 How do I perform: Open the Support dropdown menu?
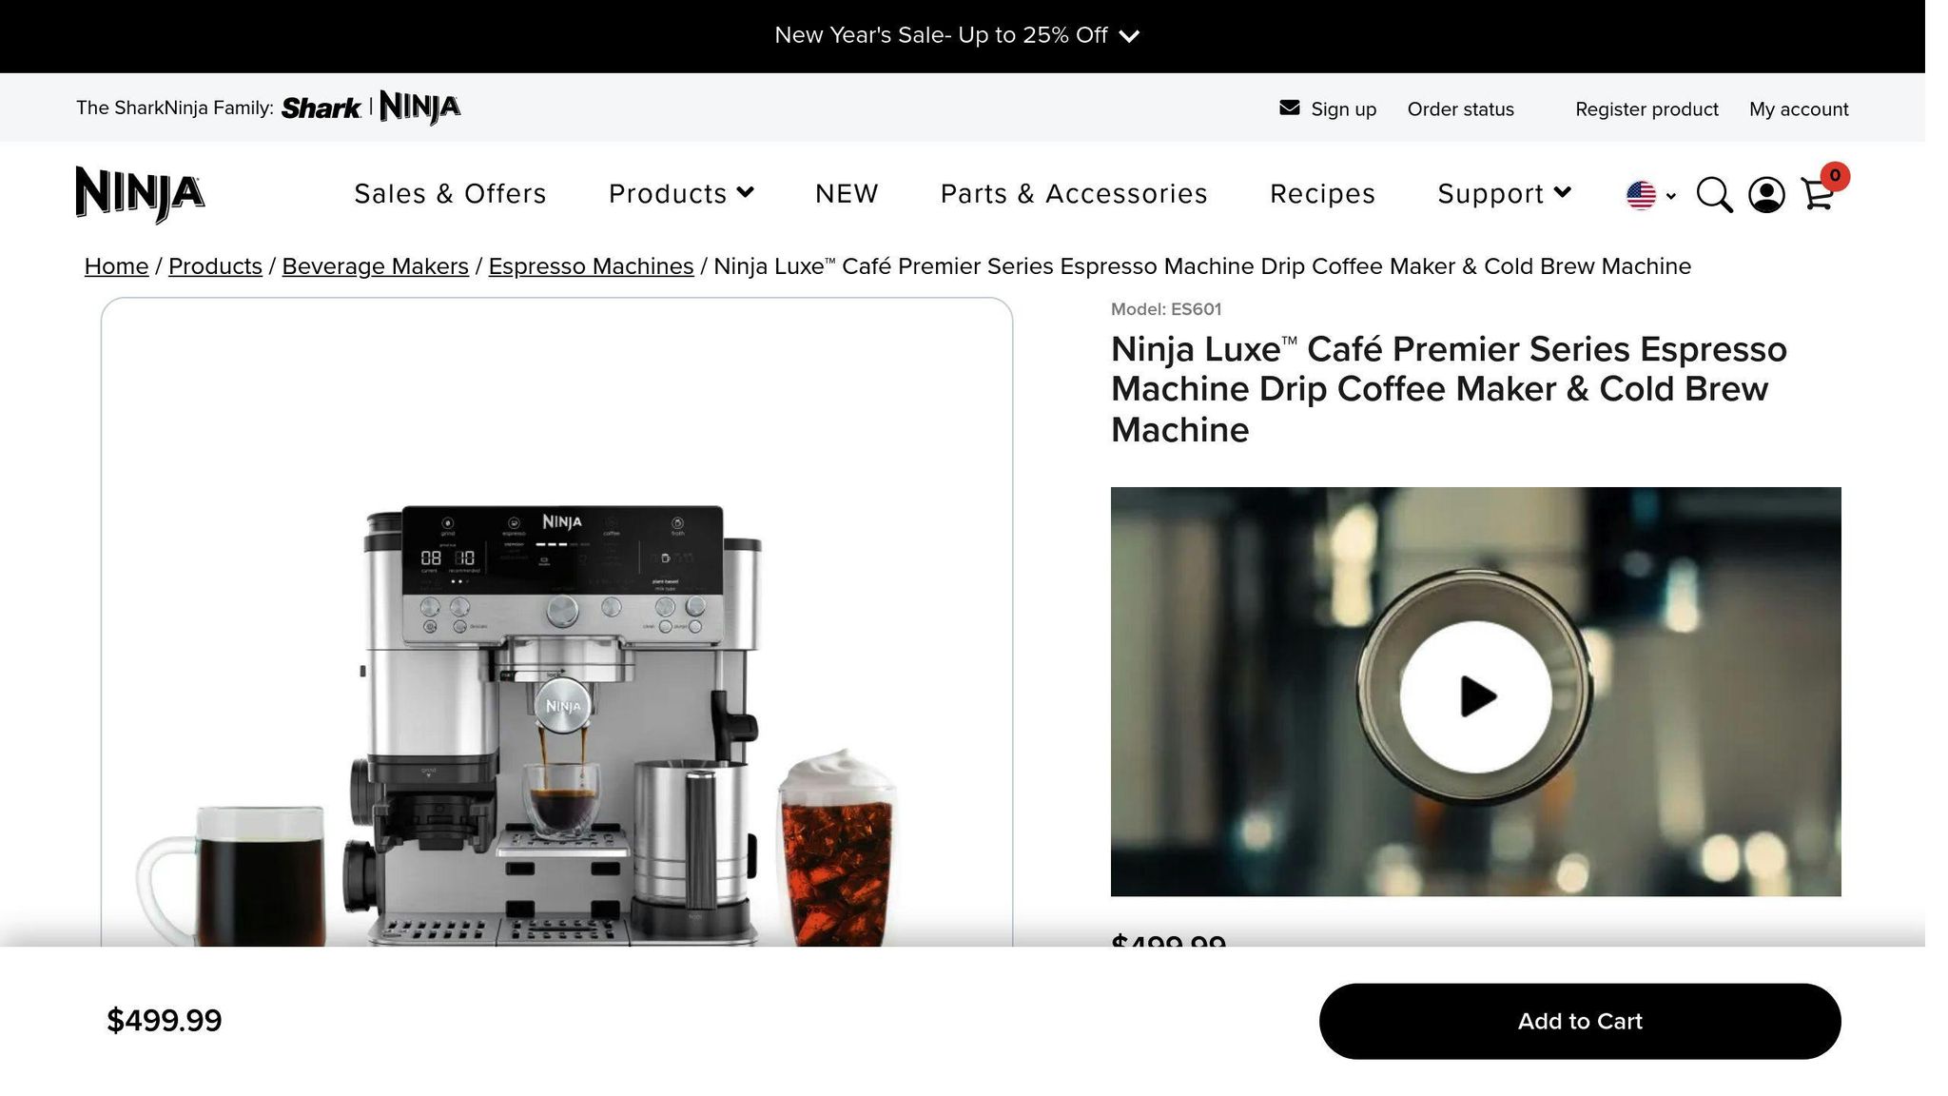[1504, 193]
